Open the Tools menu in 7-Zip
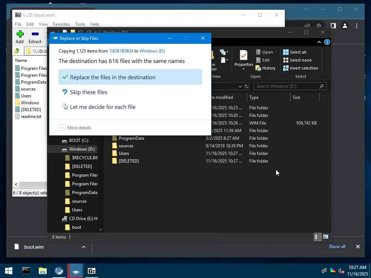This screenshot has height=278, width=371. [x=80, y=24]
